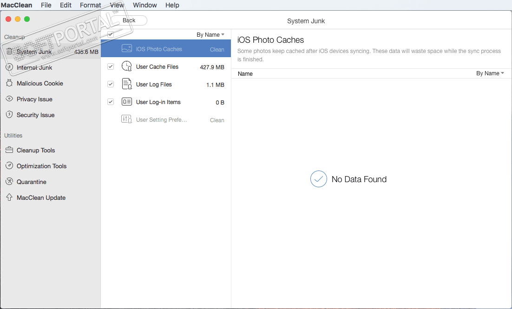This screenshot has width=512, height=309.
Task: Click the System Junk trash icon
Action: (x=9, y=51)
